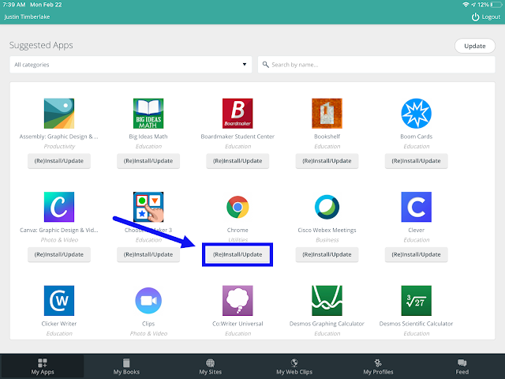The width and height of the screenshot is (505, 379).
Task: Tap the Desmos Graphing Calculator icon
Action: tap(327, 300)
